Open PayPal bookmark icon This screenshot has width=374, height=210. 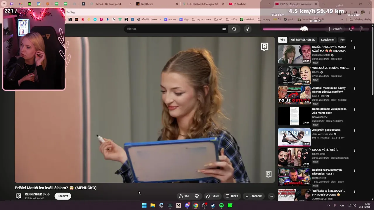click(x=108, y=20)
